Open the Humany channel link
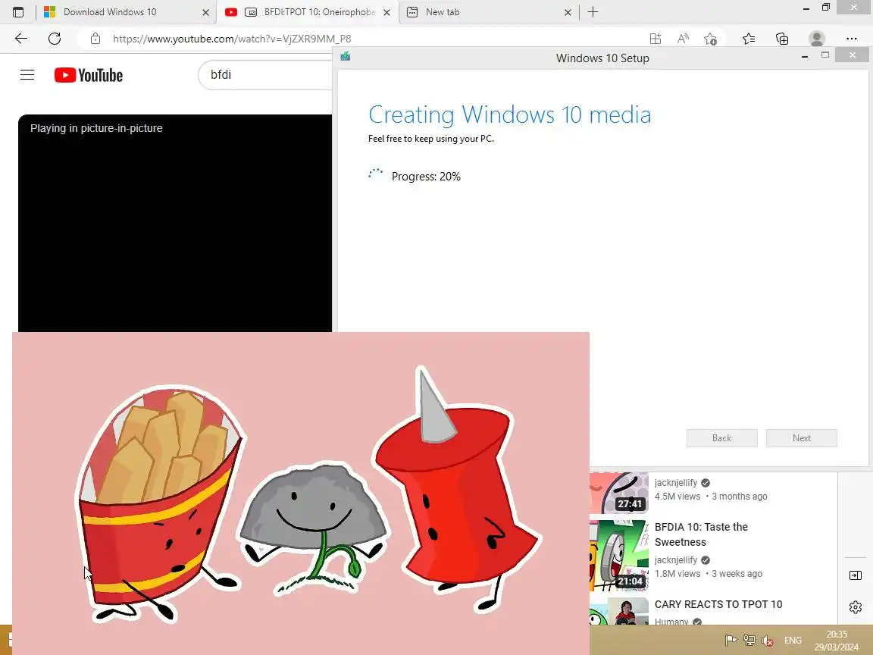The image size is (873, 655). 671,621
